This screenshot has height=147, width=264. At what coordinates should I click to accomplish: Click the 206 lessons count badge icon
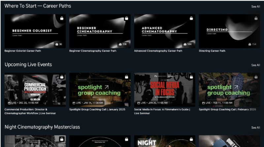pos(120,44)
